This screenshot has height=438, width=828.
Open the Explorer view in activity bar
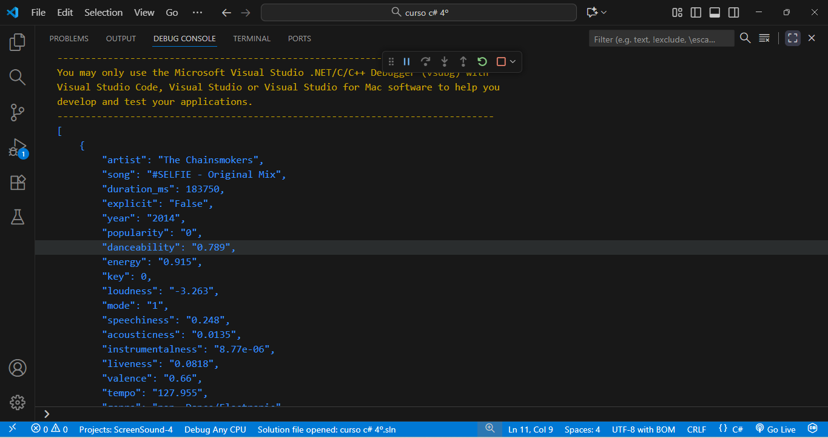pyautogui.click(x=18, y=42)
